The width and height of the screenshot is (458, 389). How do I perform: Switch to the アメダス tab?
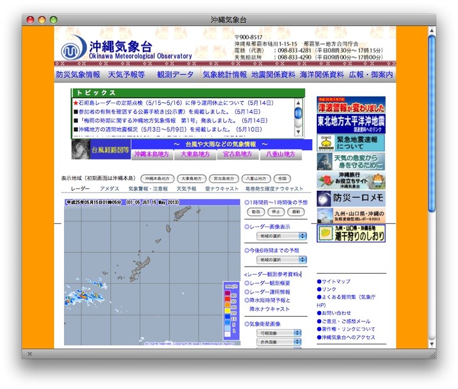pos(110,189)
